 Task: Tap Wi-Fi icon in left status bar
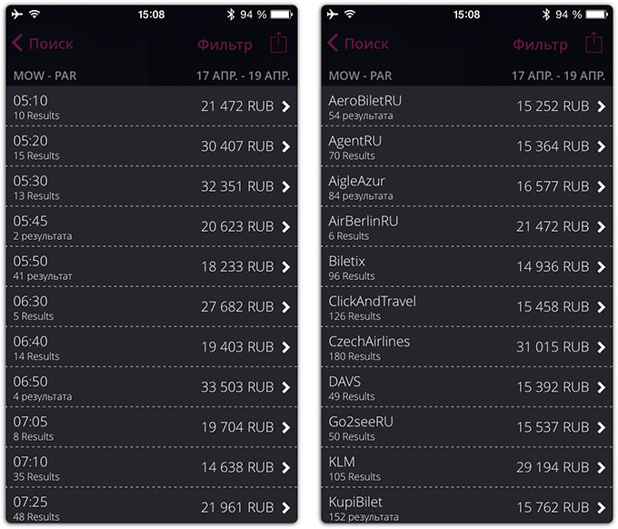coord(35,15)
